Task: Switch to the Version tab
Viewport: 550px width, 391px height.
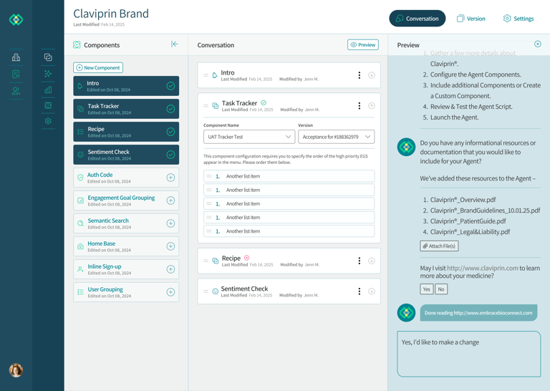Action: pos(471,19)
